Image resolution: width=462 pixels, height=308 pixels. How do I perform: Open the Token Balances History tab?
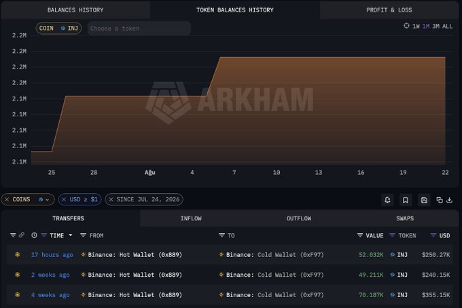[x=235, y=10]
